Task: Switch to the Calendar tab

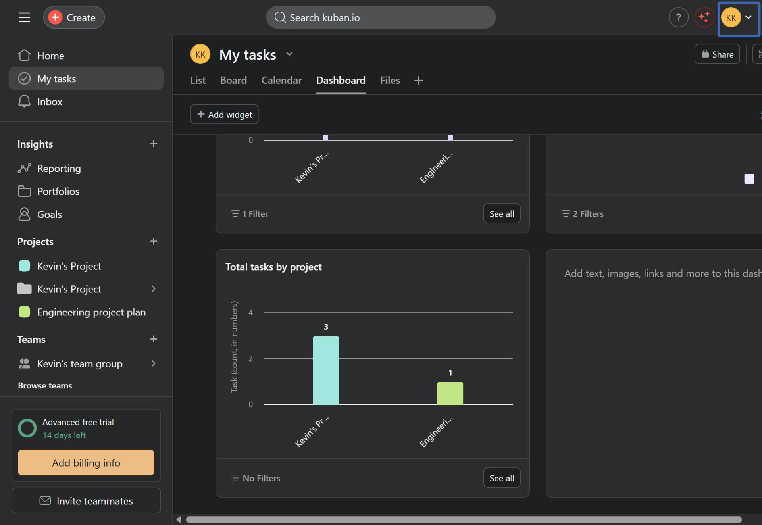Action: coord(281,81)
